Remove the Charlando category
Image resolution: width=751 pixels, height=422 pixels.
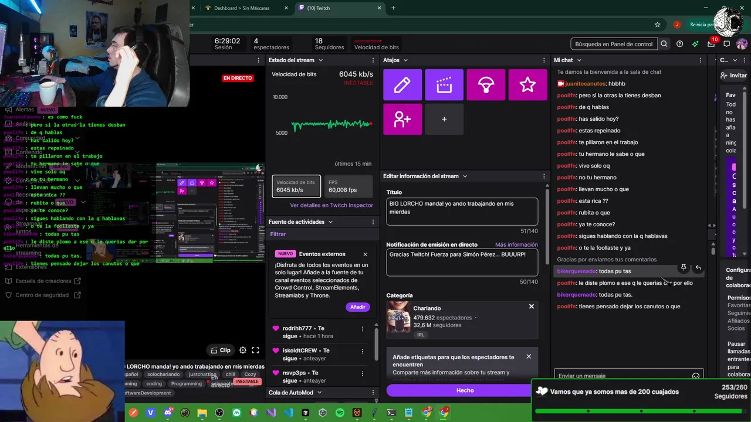(532, 307)
